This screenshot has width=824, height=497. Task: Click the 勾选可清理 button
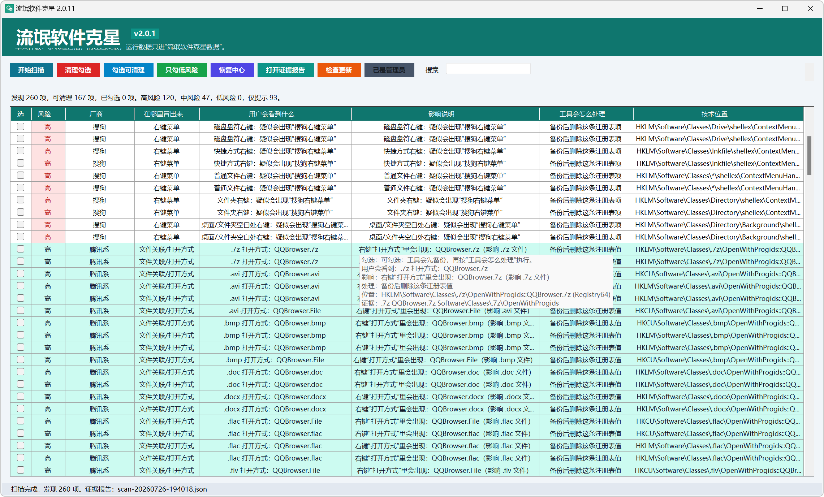[x=128, y=70]
